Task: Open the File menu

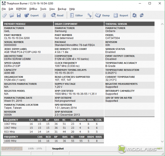Action: pyautogui.click(x=4, y=9)
